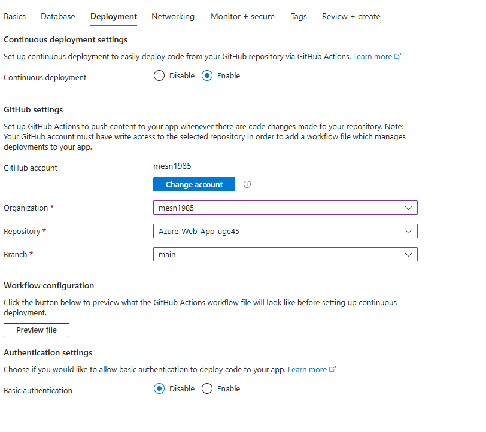Image resolution: width=486 pixels, height=432 pixels.
Task: Go to the Database tab
Action: (x=58, y=16)
